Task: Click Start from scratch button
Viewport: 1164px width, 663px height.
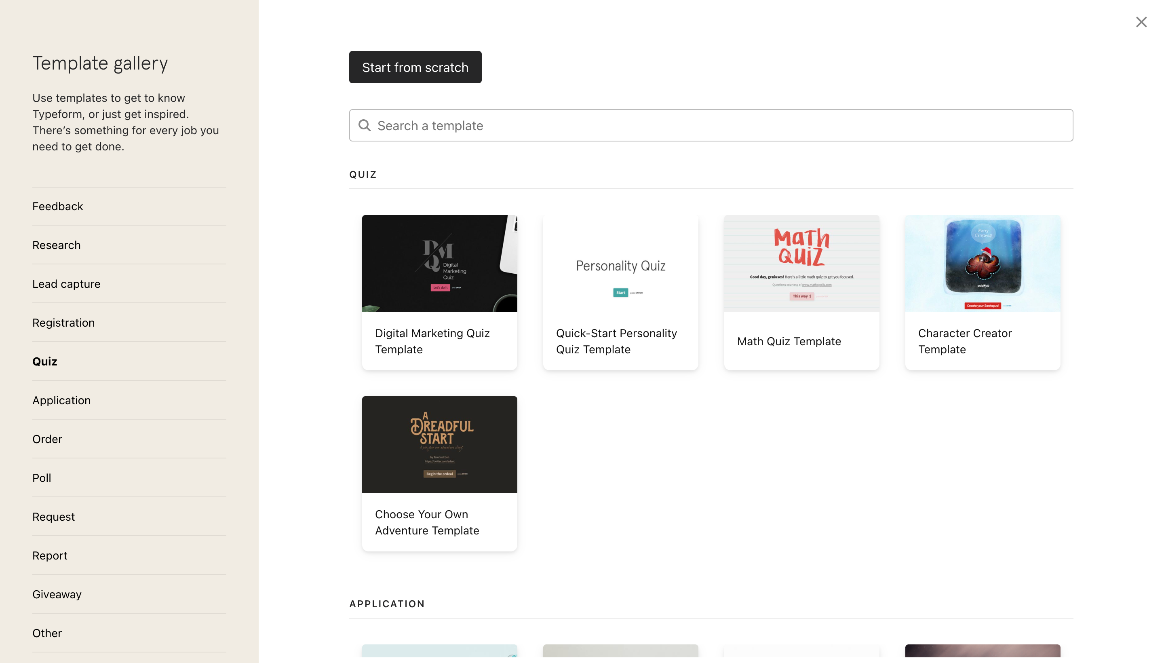Action: point(415,67)
